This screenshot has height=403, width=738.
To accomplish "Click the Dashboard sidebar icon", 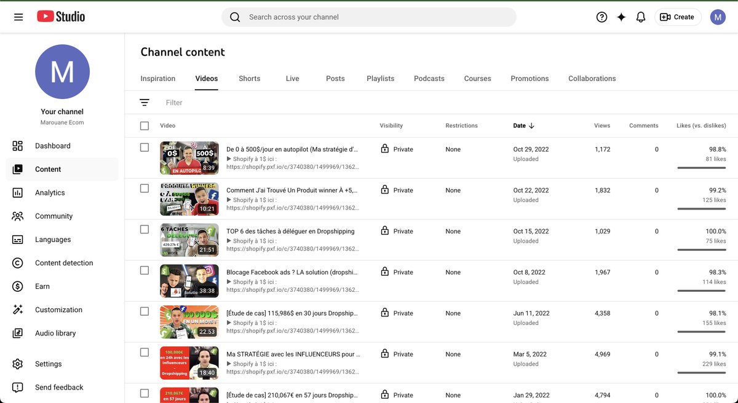I will tap(18, 146).
